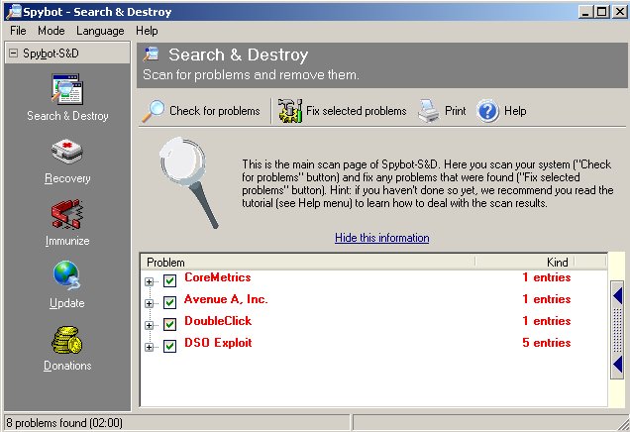Click the '8 problems found (02:00)' status text
The width and height of the screenshot is (630, 432).
[x=64, y=423]
